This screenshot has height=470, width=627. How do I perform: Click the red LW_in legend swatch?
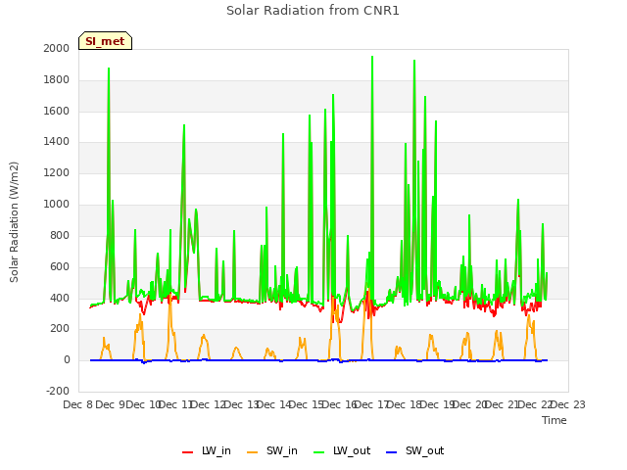pos(187,452)
